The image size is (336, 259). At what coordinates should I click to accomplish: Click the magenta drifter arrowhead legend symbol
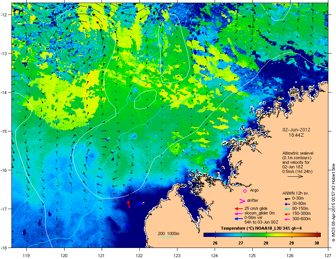click(242, 201)
